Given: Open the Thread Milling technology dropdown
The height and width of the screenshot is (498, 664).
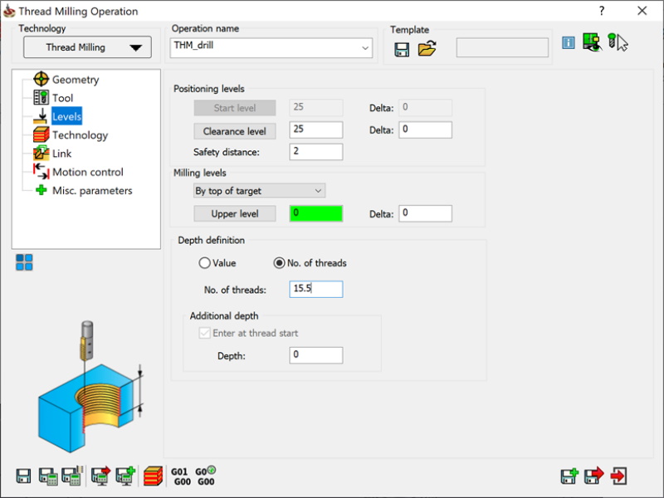Looking at the screenshot, I should [x=87, y=47].
